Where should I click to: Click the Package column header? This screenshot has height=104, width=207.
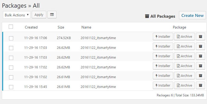tap(180, 27)
